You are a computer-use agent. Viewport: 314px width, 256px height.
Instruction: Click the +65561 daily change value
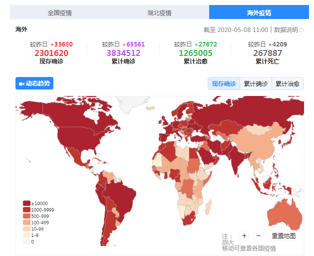pos(134,44)
